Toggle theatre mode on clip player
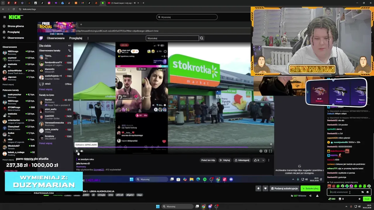This screenshot has width=374, height=210. point(266,151)
